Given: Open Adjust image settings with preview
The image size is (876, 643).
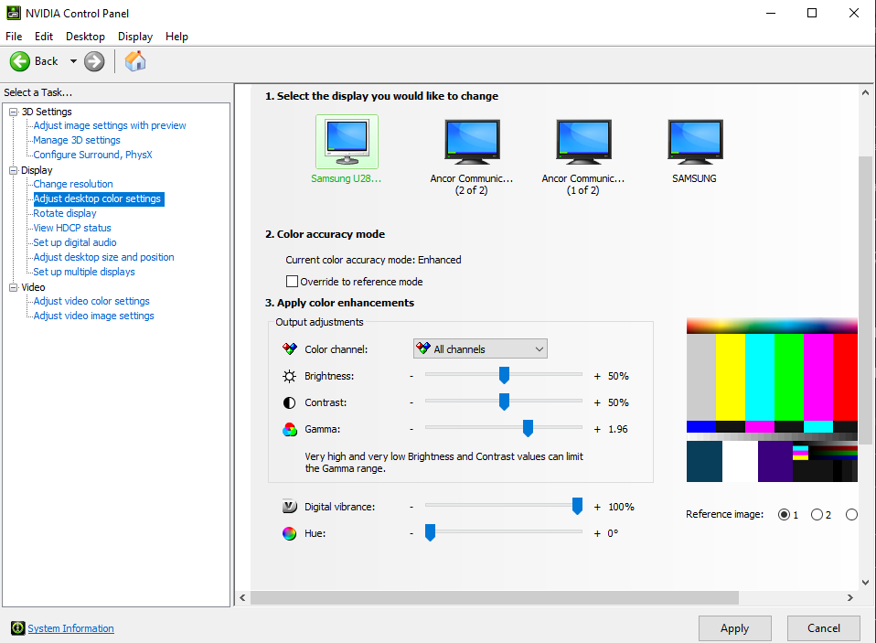Looking at the screenshot, I should (110, 125).
